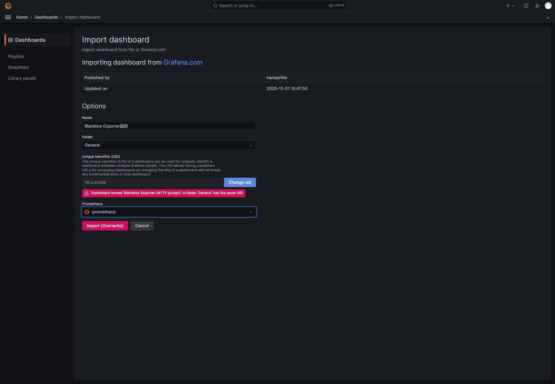This screenshot has height=384, width=555.
Task: Click the UID field NEzutrbMk
Action: coord(153,183)
